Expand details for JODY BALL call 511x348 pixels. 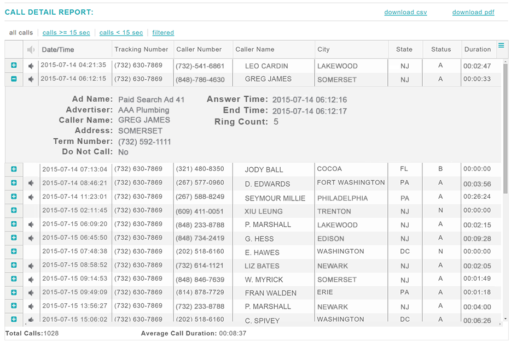point(14,169)
